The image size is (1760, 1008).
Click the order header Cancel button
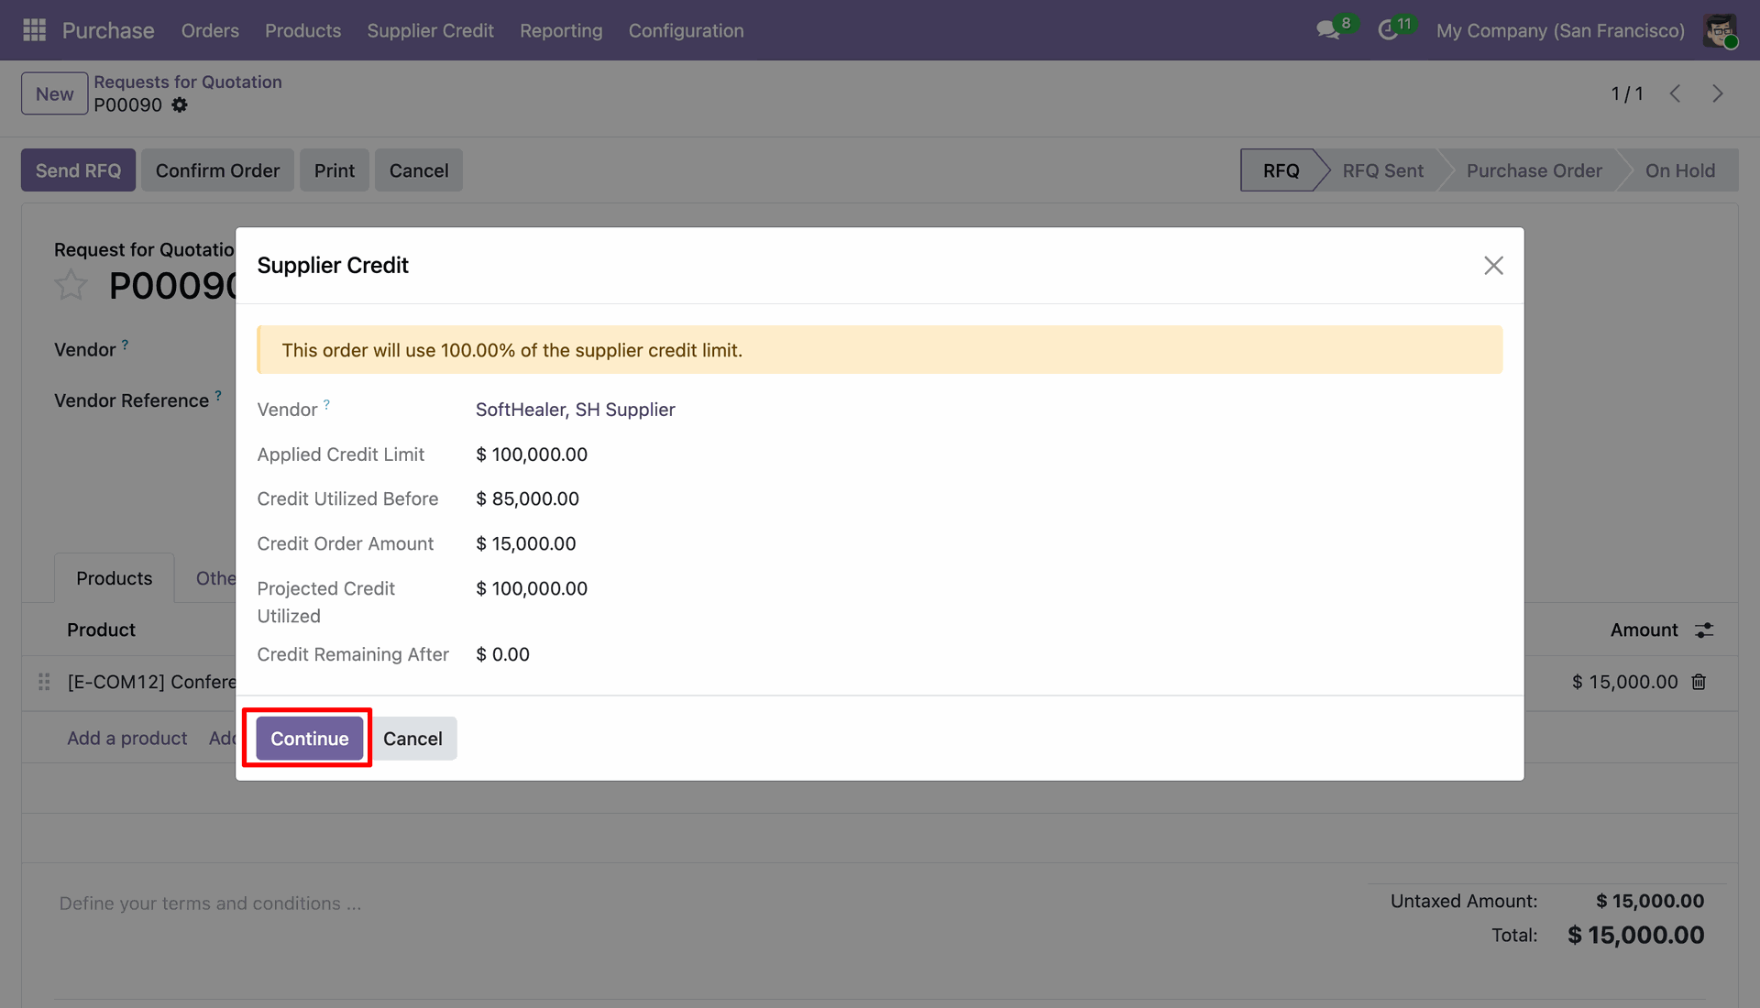coord(419,170)
